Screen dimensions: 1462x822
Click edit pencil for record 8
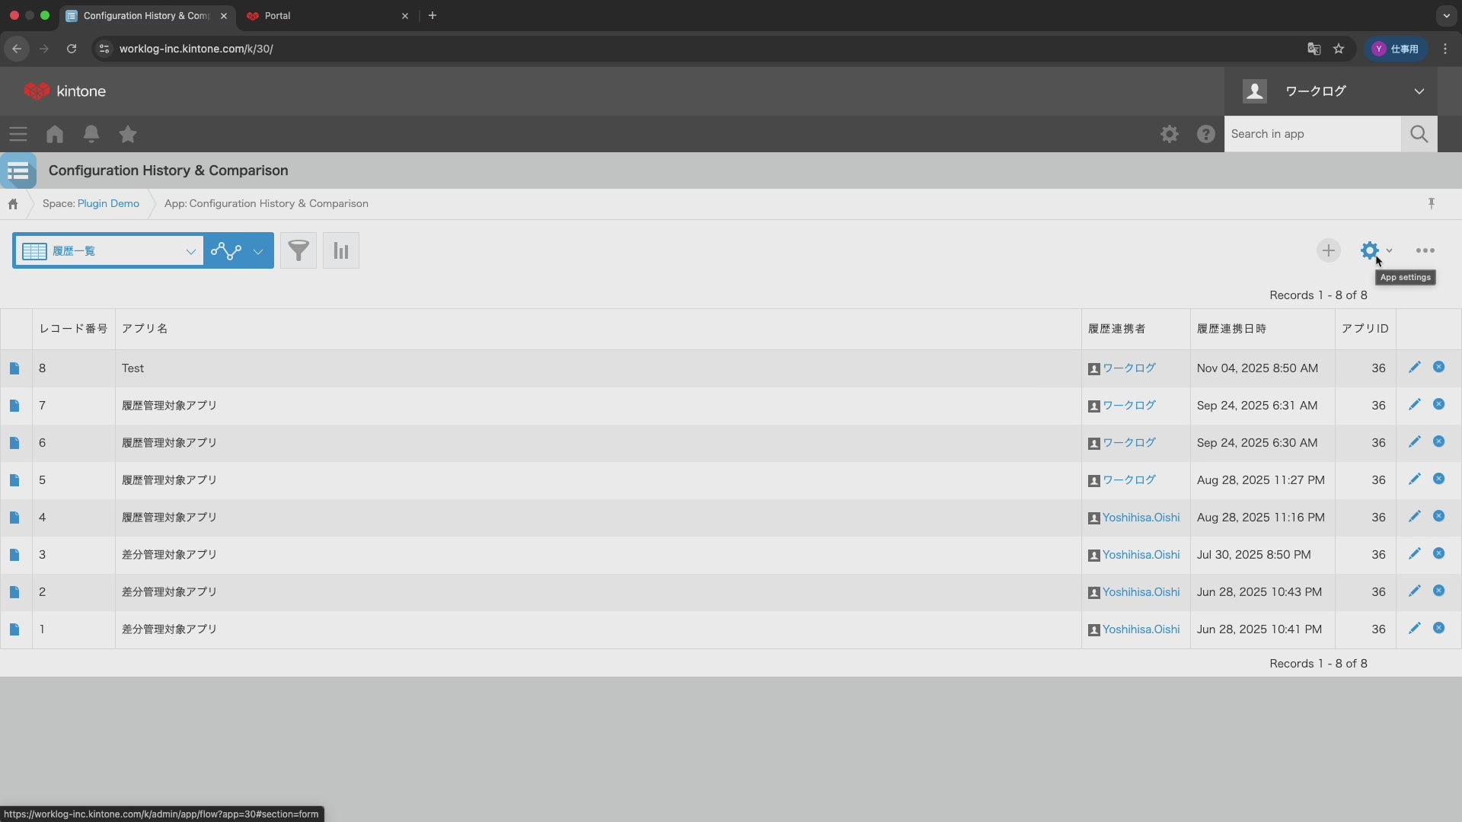click(1414, 368)
